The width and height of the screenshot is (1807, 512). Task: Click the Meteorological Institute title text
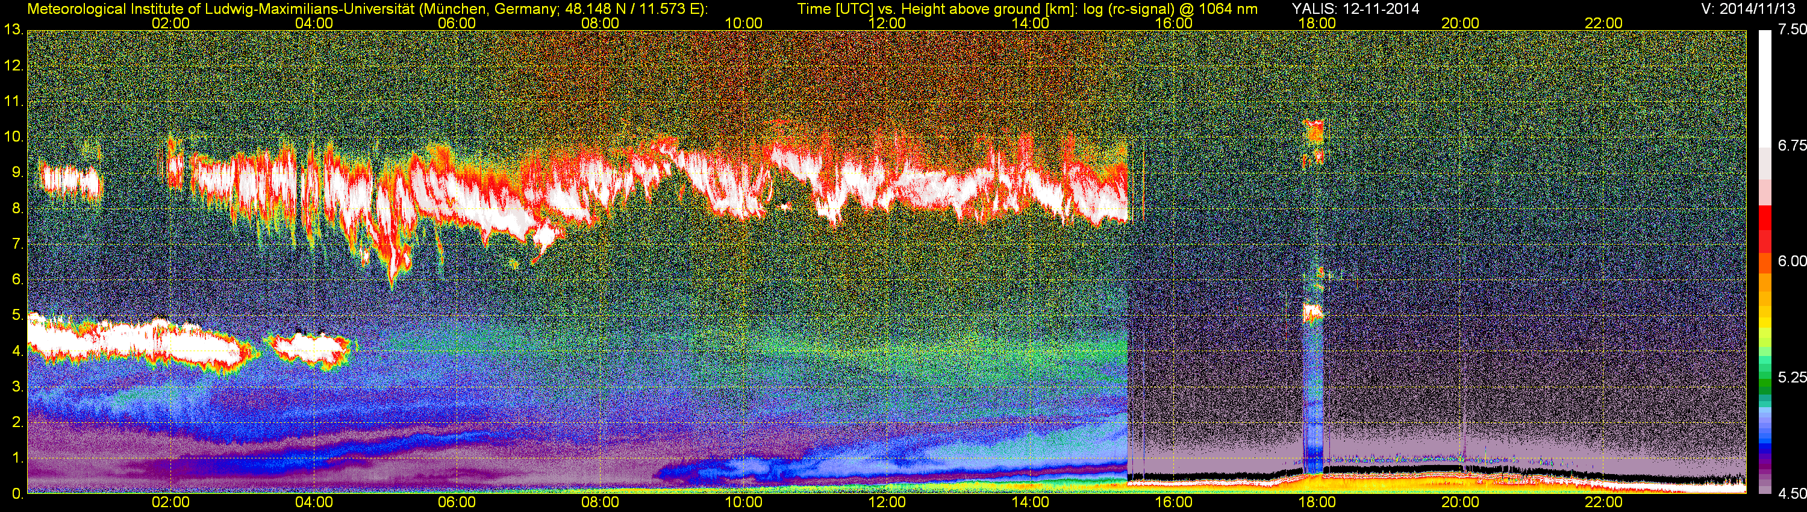click(x=367, y=8)
